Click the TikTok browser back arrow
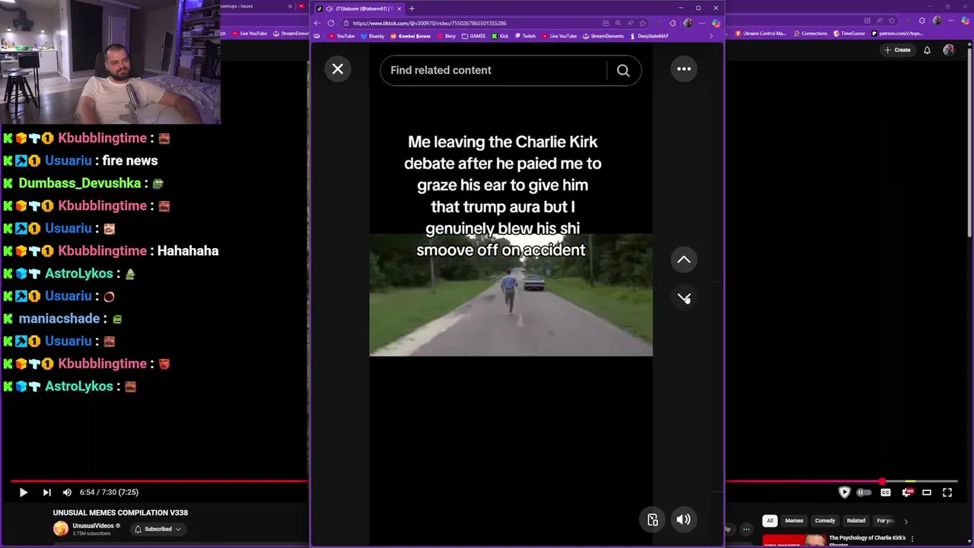The width and height of the screenshot is (974, 548). tap(317, 23)
